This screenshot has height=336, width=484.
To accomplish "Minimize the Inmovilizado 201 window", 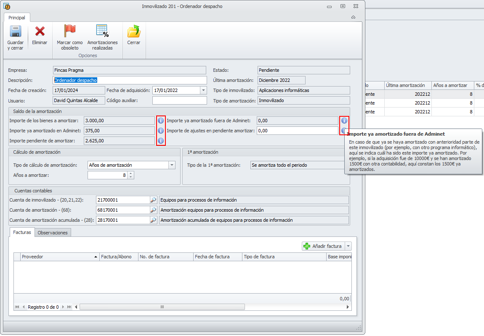I will tap(330, 6).
